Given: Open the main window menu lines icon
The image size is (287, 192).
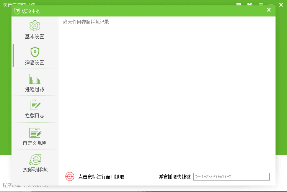Looking at the screenshot, I should [x=261, y=5].
